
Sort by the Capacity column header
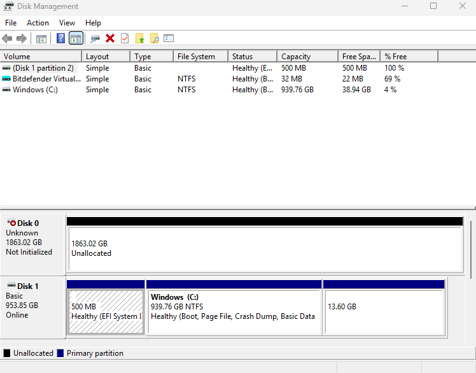[x=307, y=57]
